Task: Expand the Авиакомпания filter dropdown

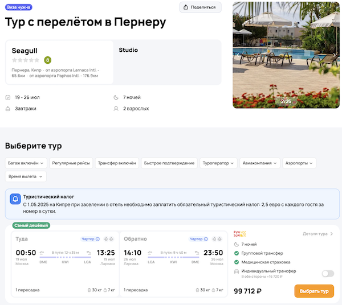Action: 260,163
